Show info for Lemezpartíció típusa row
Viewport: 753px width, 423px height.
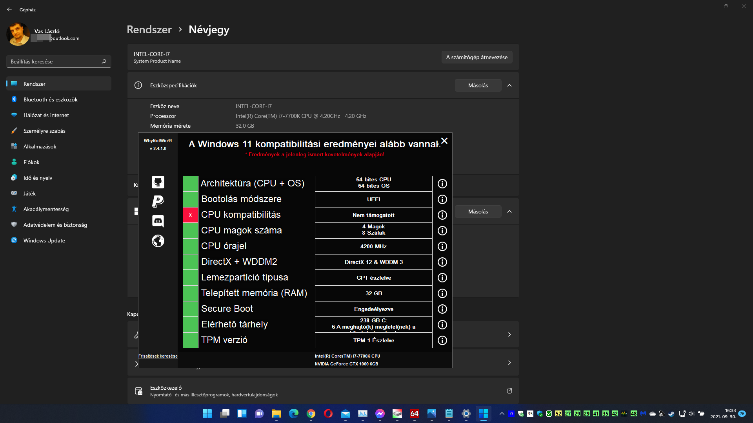click(x=442, y=278)
